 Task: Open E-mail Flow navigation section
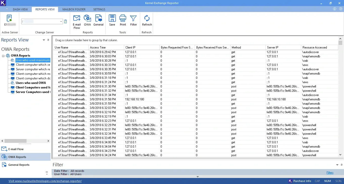coord(26,149)
